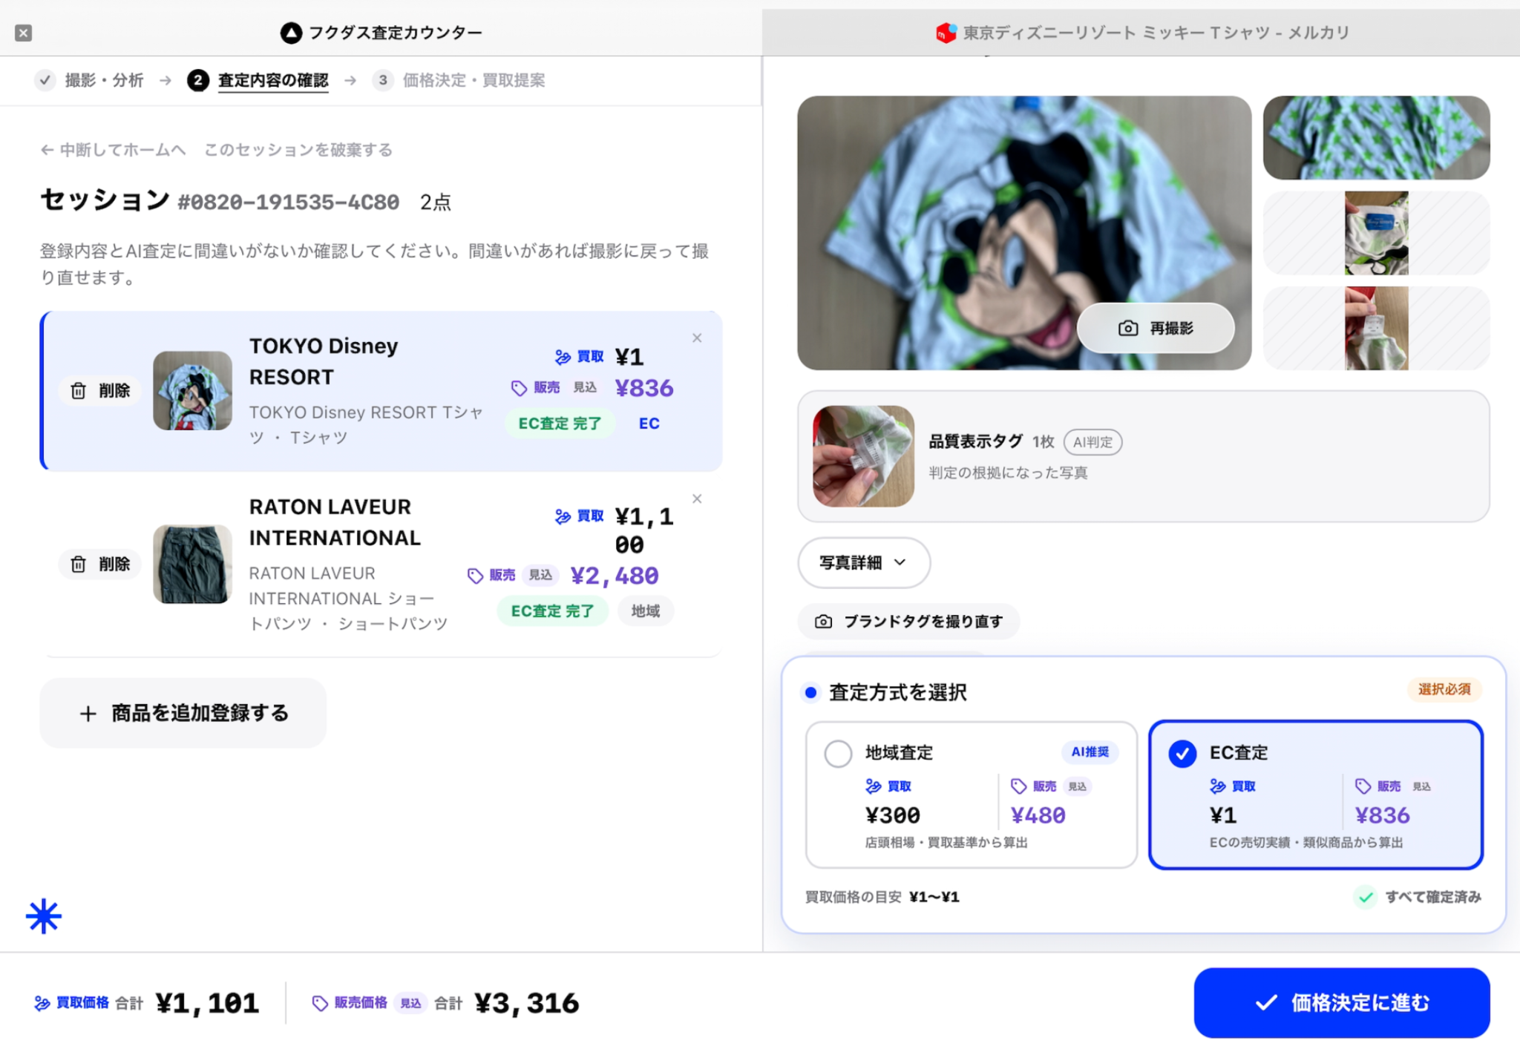Click the EC査定 完了 badge on Disney item

coord(560,424)
